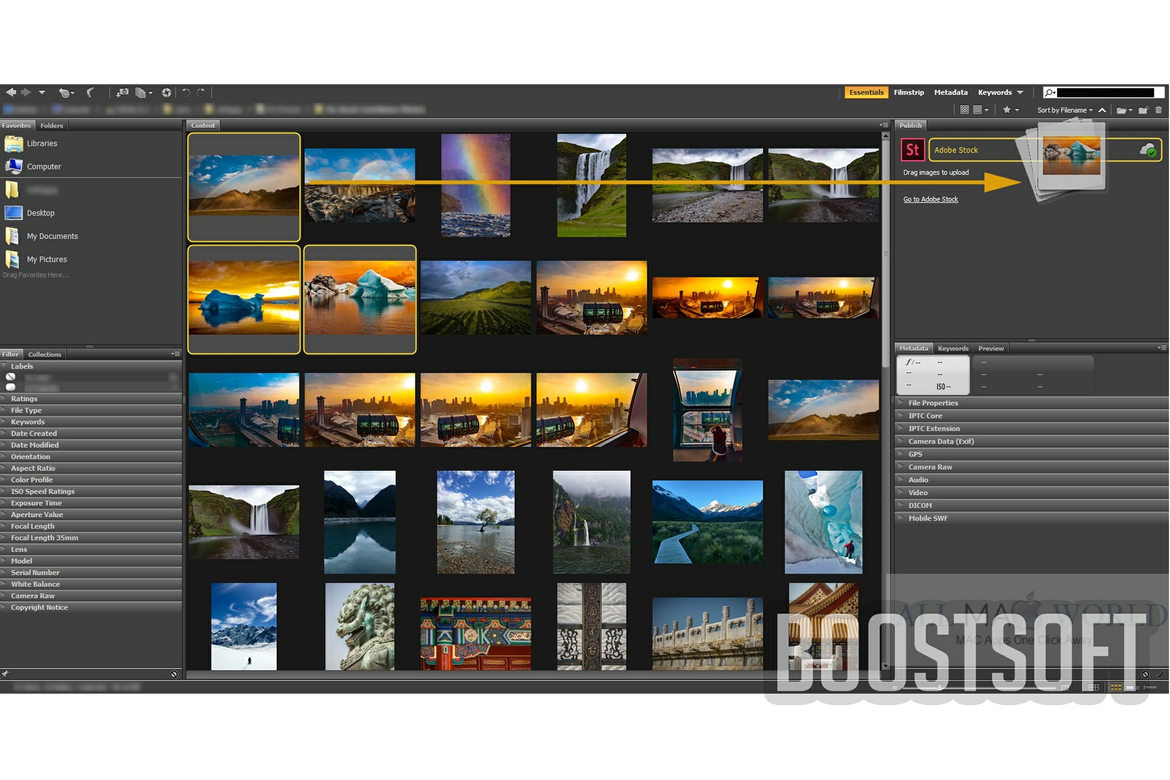Click Rotate 90 degrees clockwise icon
1170x780 pixels.
click(201, 93)
